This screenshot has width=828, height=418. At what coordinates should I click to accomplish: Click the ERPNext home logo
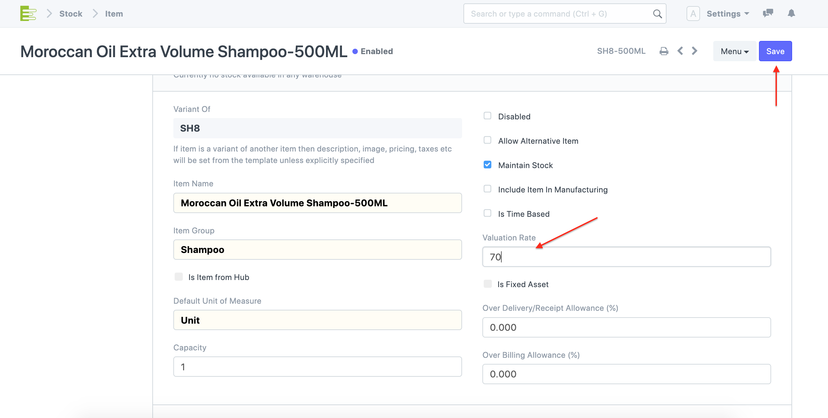click(28, 14)
